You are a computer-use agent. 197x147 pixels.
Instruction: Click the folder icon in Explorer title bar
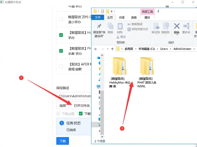[x=95, y=11]
